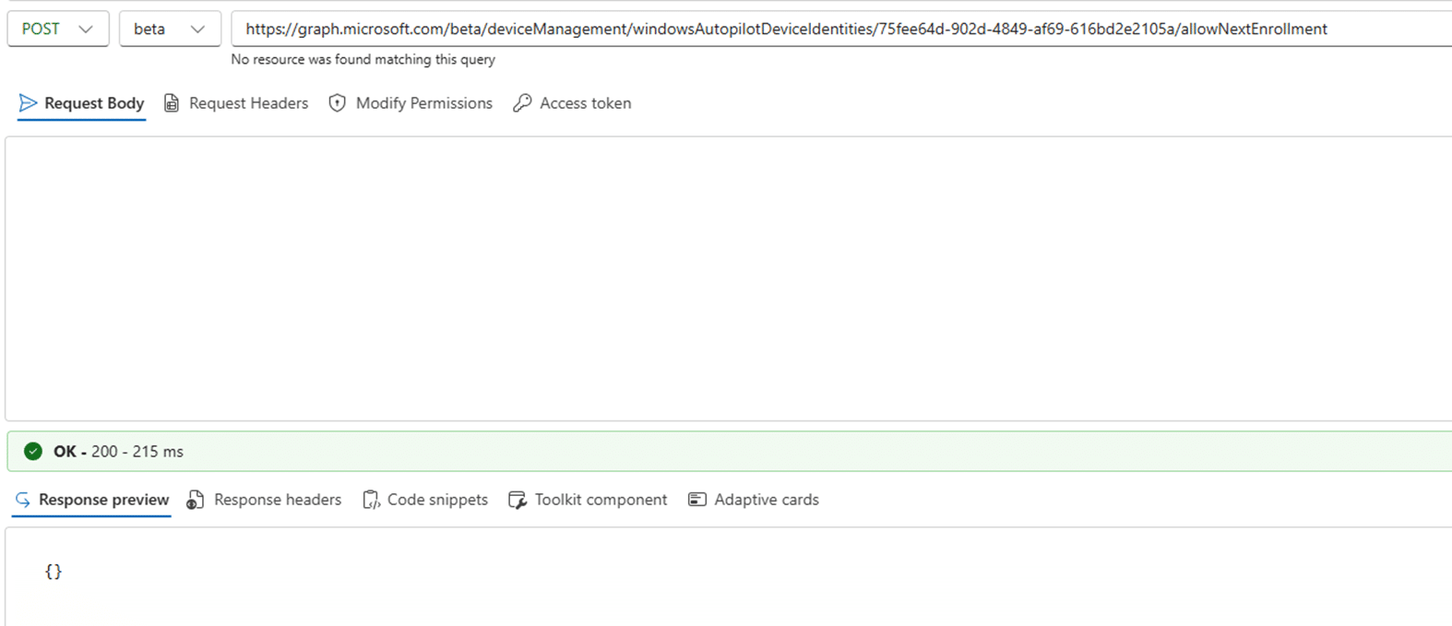Click the Request Body send icon
The image size is (1452, 626).
tap(27, 103)
